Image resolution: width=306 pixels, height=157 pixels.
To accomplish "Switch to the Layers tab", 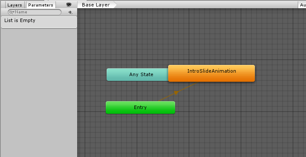I will pos(15,5).
